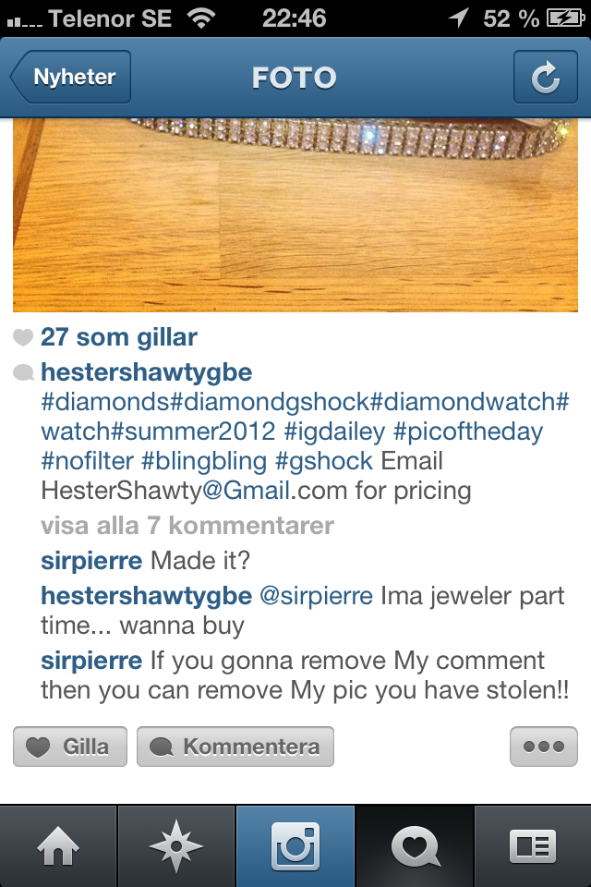This screenshot has height=887, width=591.
Task: Open the #diamonds hashtag
Action: tap(105, 402)
